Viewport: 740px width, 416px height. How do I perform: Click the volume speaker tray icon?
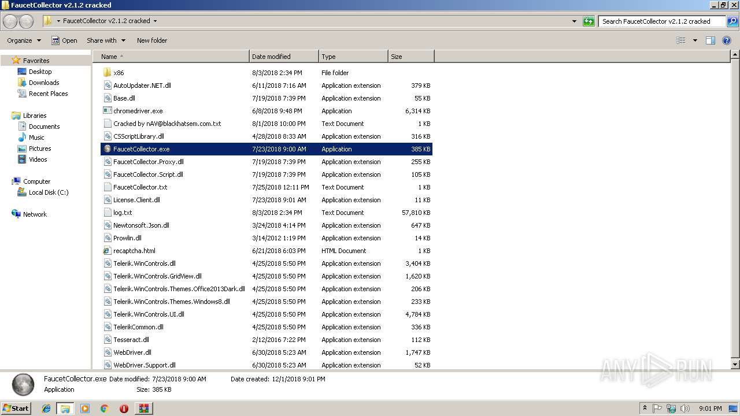tap(685, 408)
